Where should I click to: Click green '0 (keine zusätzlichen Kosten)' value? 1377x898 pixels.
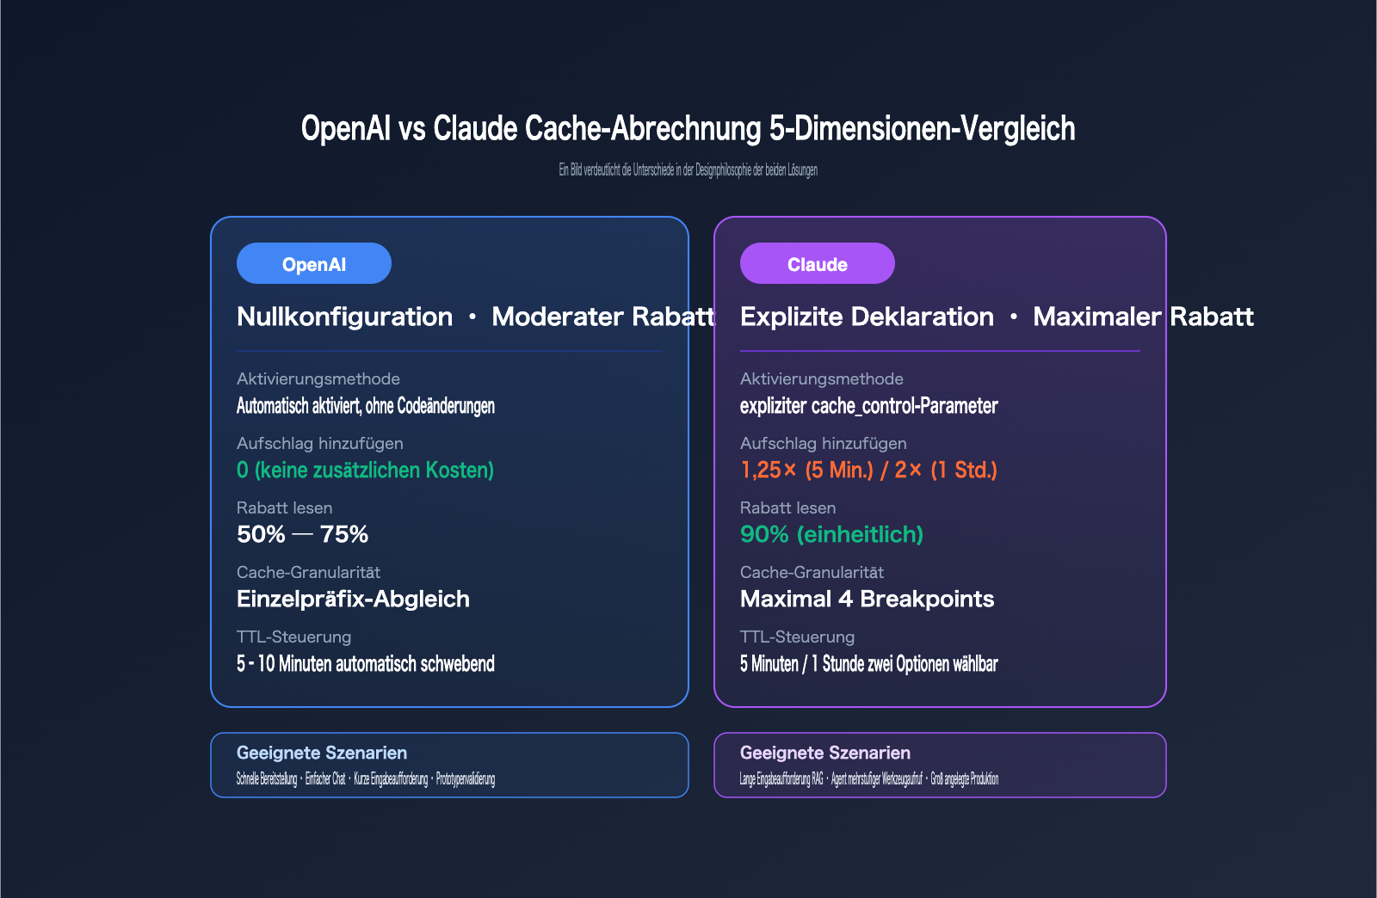point(366,471)
